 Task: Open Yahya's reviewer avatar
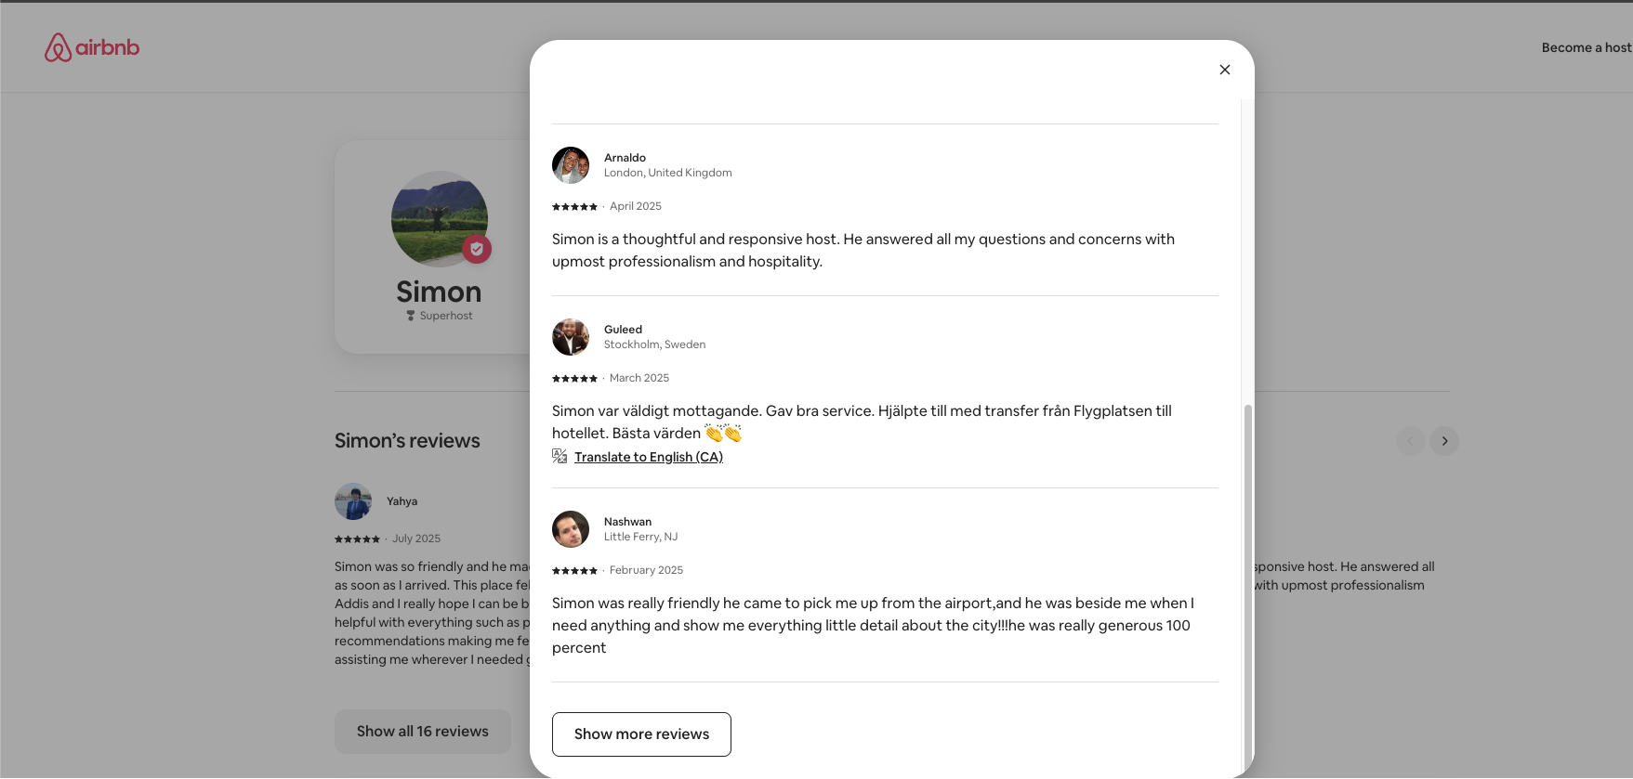coord(353,501)
